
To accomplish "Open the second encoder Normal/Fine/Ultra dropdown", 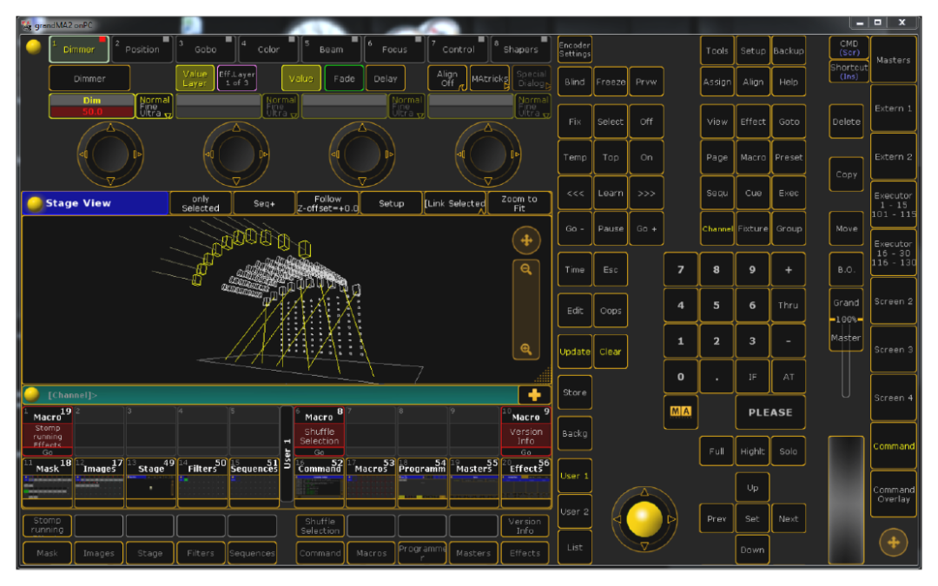I will pyautogui.click(x=281, y=107).
